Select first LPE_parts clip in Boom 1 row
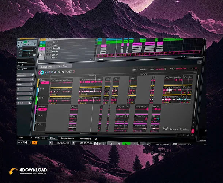 click(x=62, y=82)
